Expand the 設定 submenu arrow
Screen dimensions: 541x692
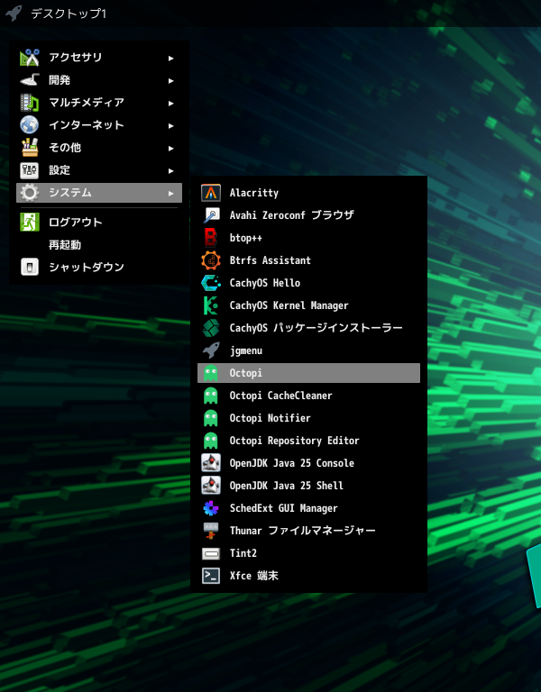[171, 171]
